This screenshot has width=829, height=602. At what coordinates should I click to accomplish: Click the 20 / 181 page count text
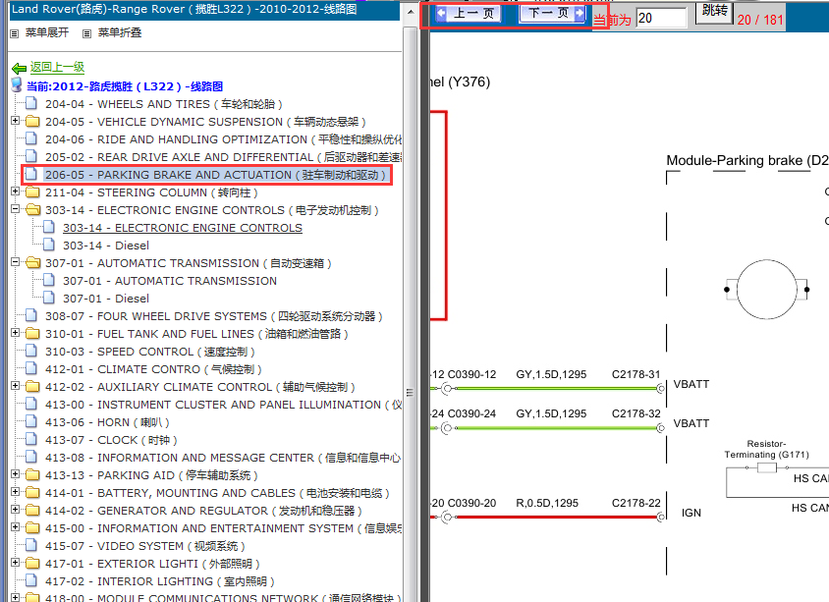[x=760, y=20]
